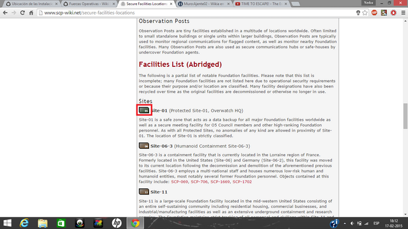The width and height of the screenshot is (408, 229).
Task: Open a new browser tab
Action: [x=295, y=4]
